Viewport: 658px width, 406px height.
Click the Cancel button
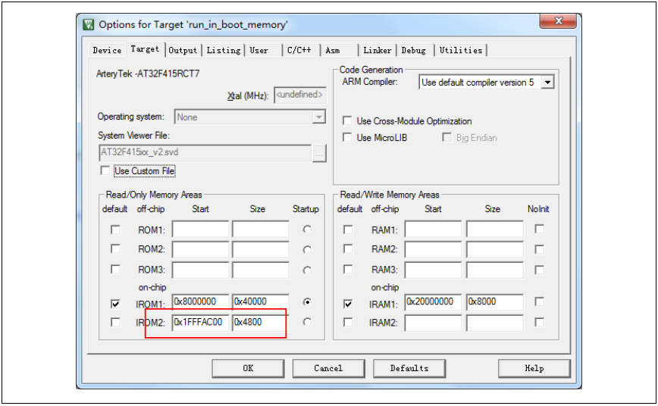coord(328,368)
